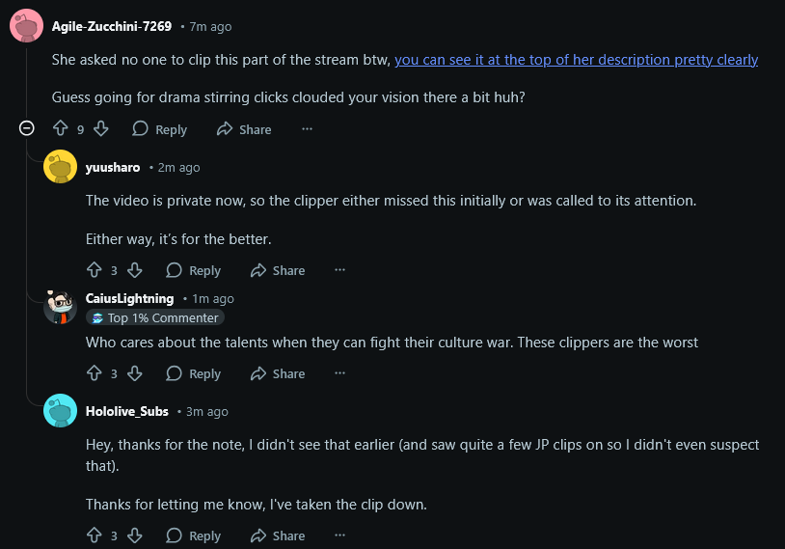The width and height of the screenshot is (785, 549).
Task: Open more options on yuusharo's comment
Action: pyautogui.click(x=339, y=270)
